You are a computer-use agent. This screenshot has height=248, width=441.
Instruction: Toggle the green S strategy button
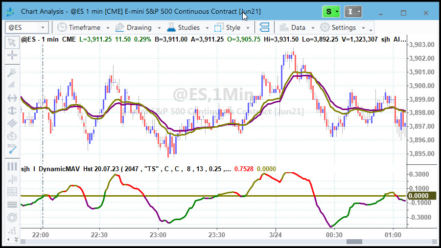tap(331, 12)
